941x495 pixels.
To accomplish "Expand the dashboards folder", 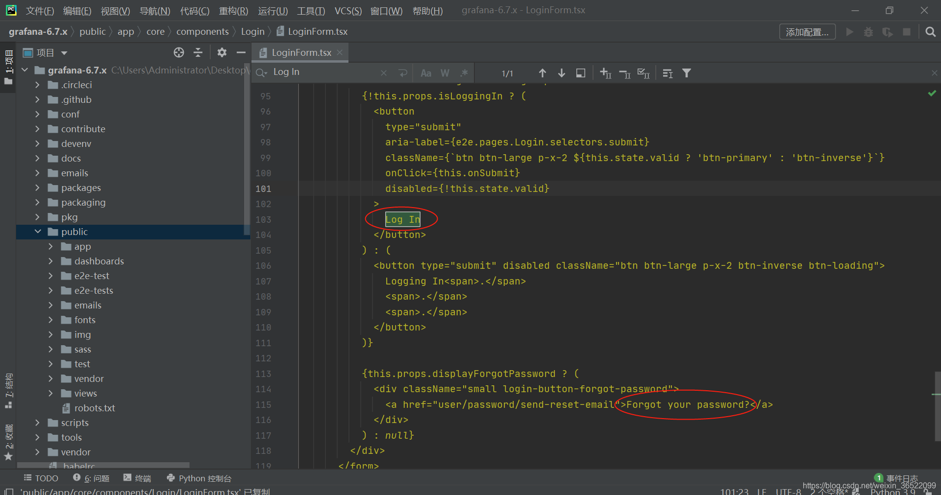I will (x=50, y=261).
